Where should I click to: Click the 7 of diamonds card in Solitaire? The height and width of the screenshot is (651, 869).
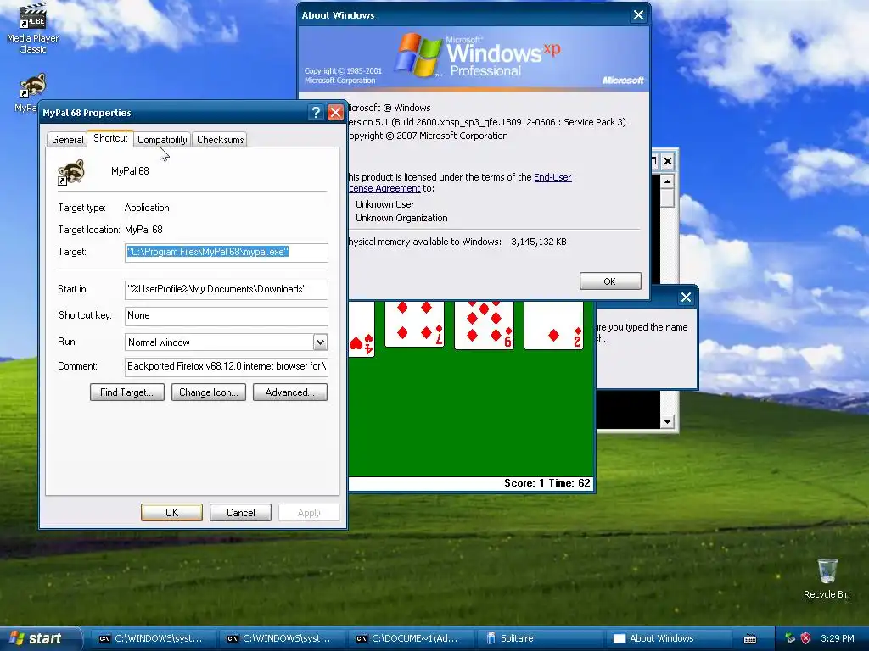pyautogui.click(x=414, y=324)
